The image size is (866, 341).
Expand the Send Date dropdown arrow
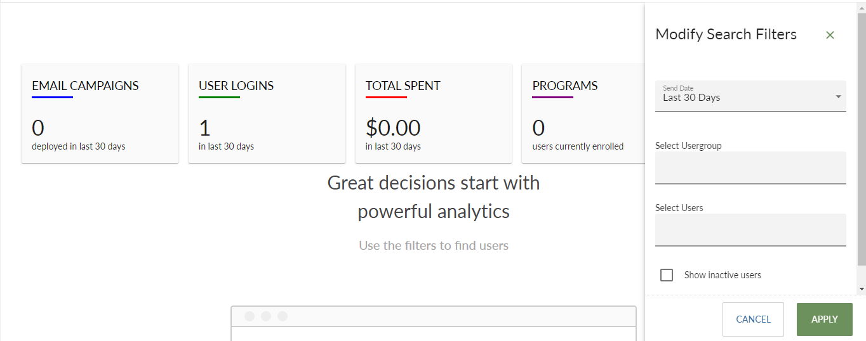[x=838, y=97]
